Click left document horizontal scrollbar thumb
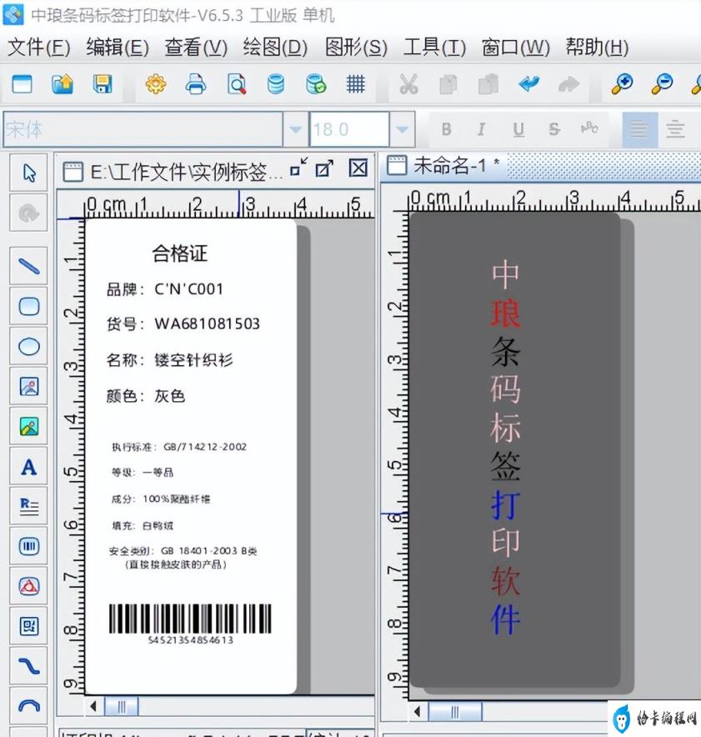 coord(121,706)
